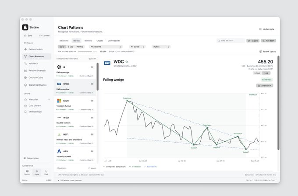Expand the All patterns dropdown
This screenshot has height=196, width=298.
tap(106, 47)
